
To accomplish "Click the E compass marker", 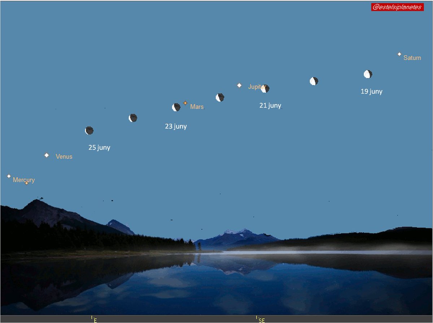I will 95,320.
